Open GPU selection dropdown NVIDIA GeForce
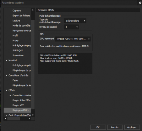The image size is (142, 131). click(x=73, y=39)
